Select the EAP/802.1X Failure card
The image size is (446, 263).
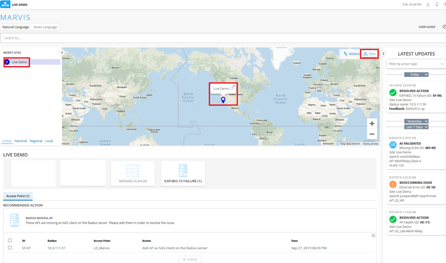(183, 173)
